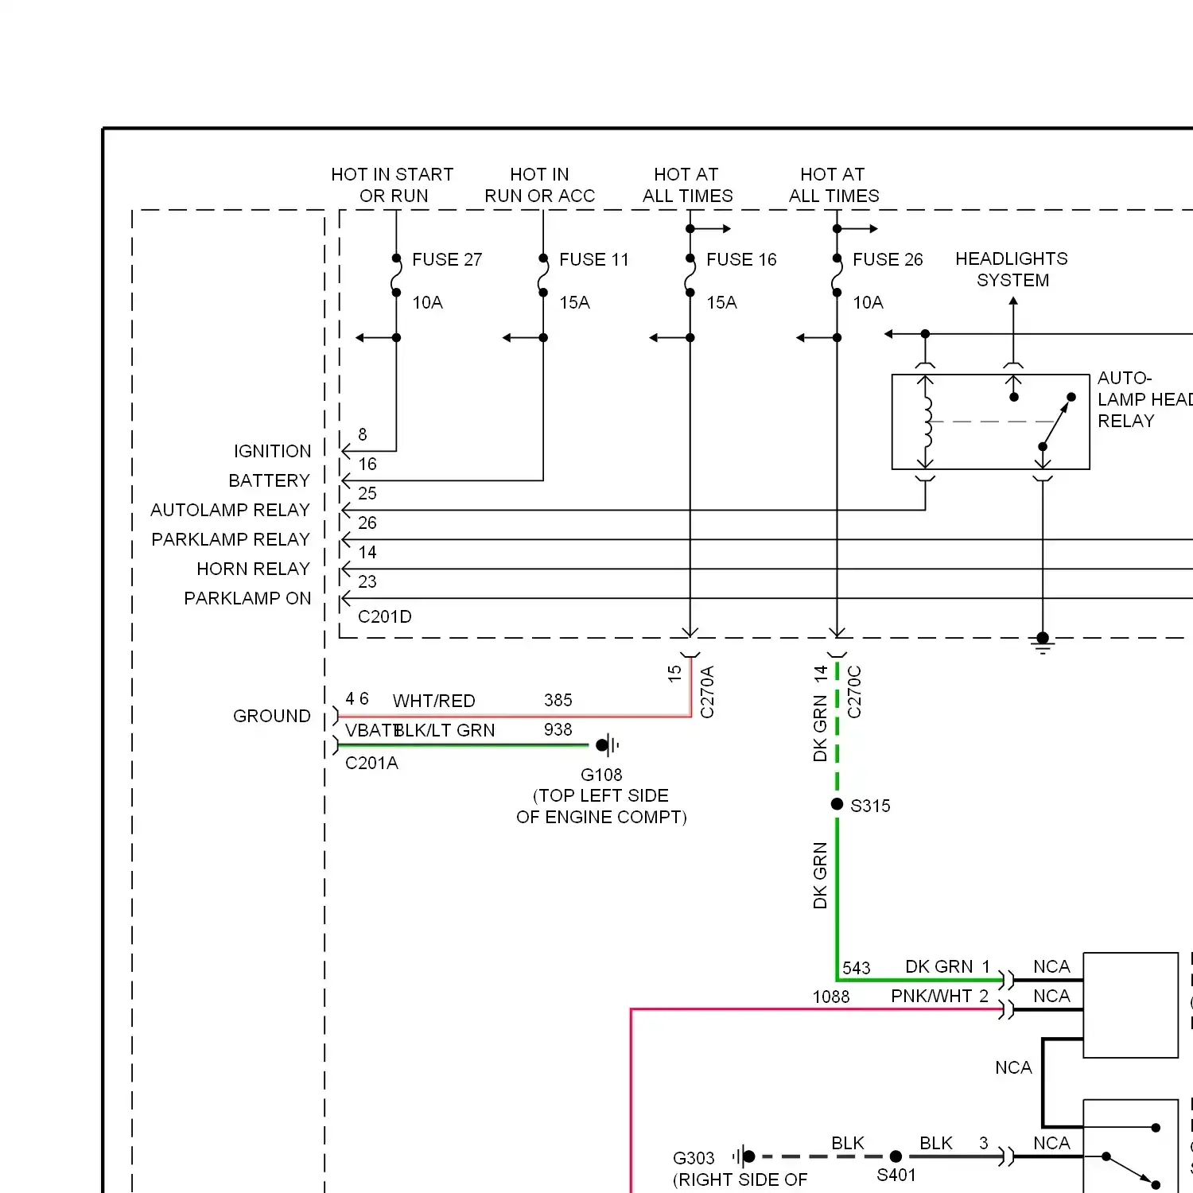The height and width of the screenshot is (1193, 1193).
Task: Click the 15A rating under FUSE 11
Action: point(575,303)
